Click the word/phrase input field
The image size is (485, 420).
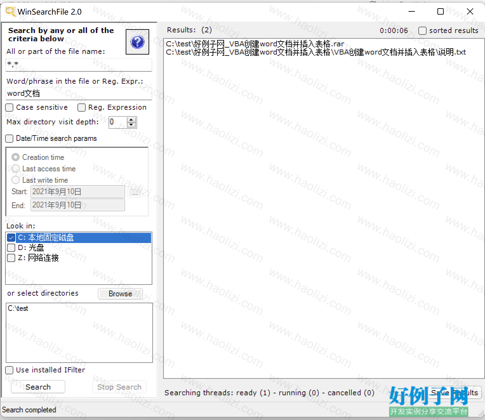(79, 94)
